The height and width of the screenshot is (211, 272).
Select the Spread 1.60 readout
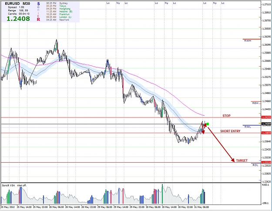[16, 7]
